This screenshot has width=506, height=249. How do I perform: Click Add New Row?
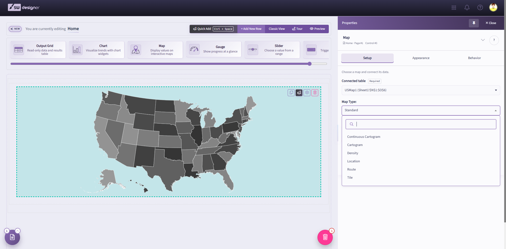click(251, 29)
